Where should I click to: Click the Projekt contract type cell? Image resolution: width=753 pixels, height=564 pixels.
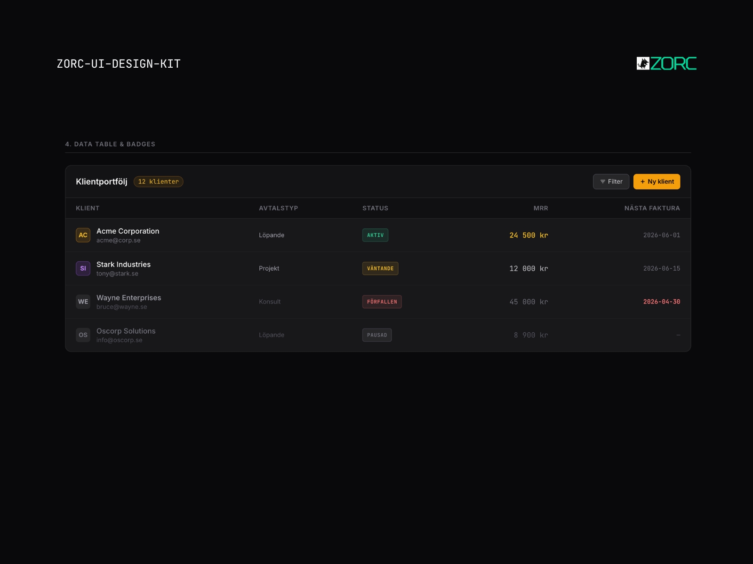pyautogui.click(x=269, y=268)
